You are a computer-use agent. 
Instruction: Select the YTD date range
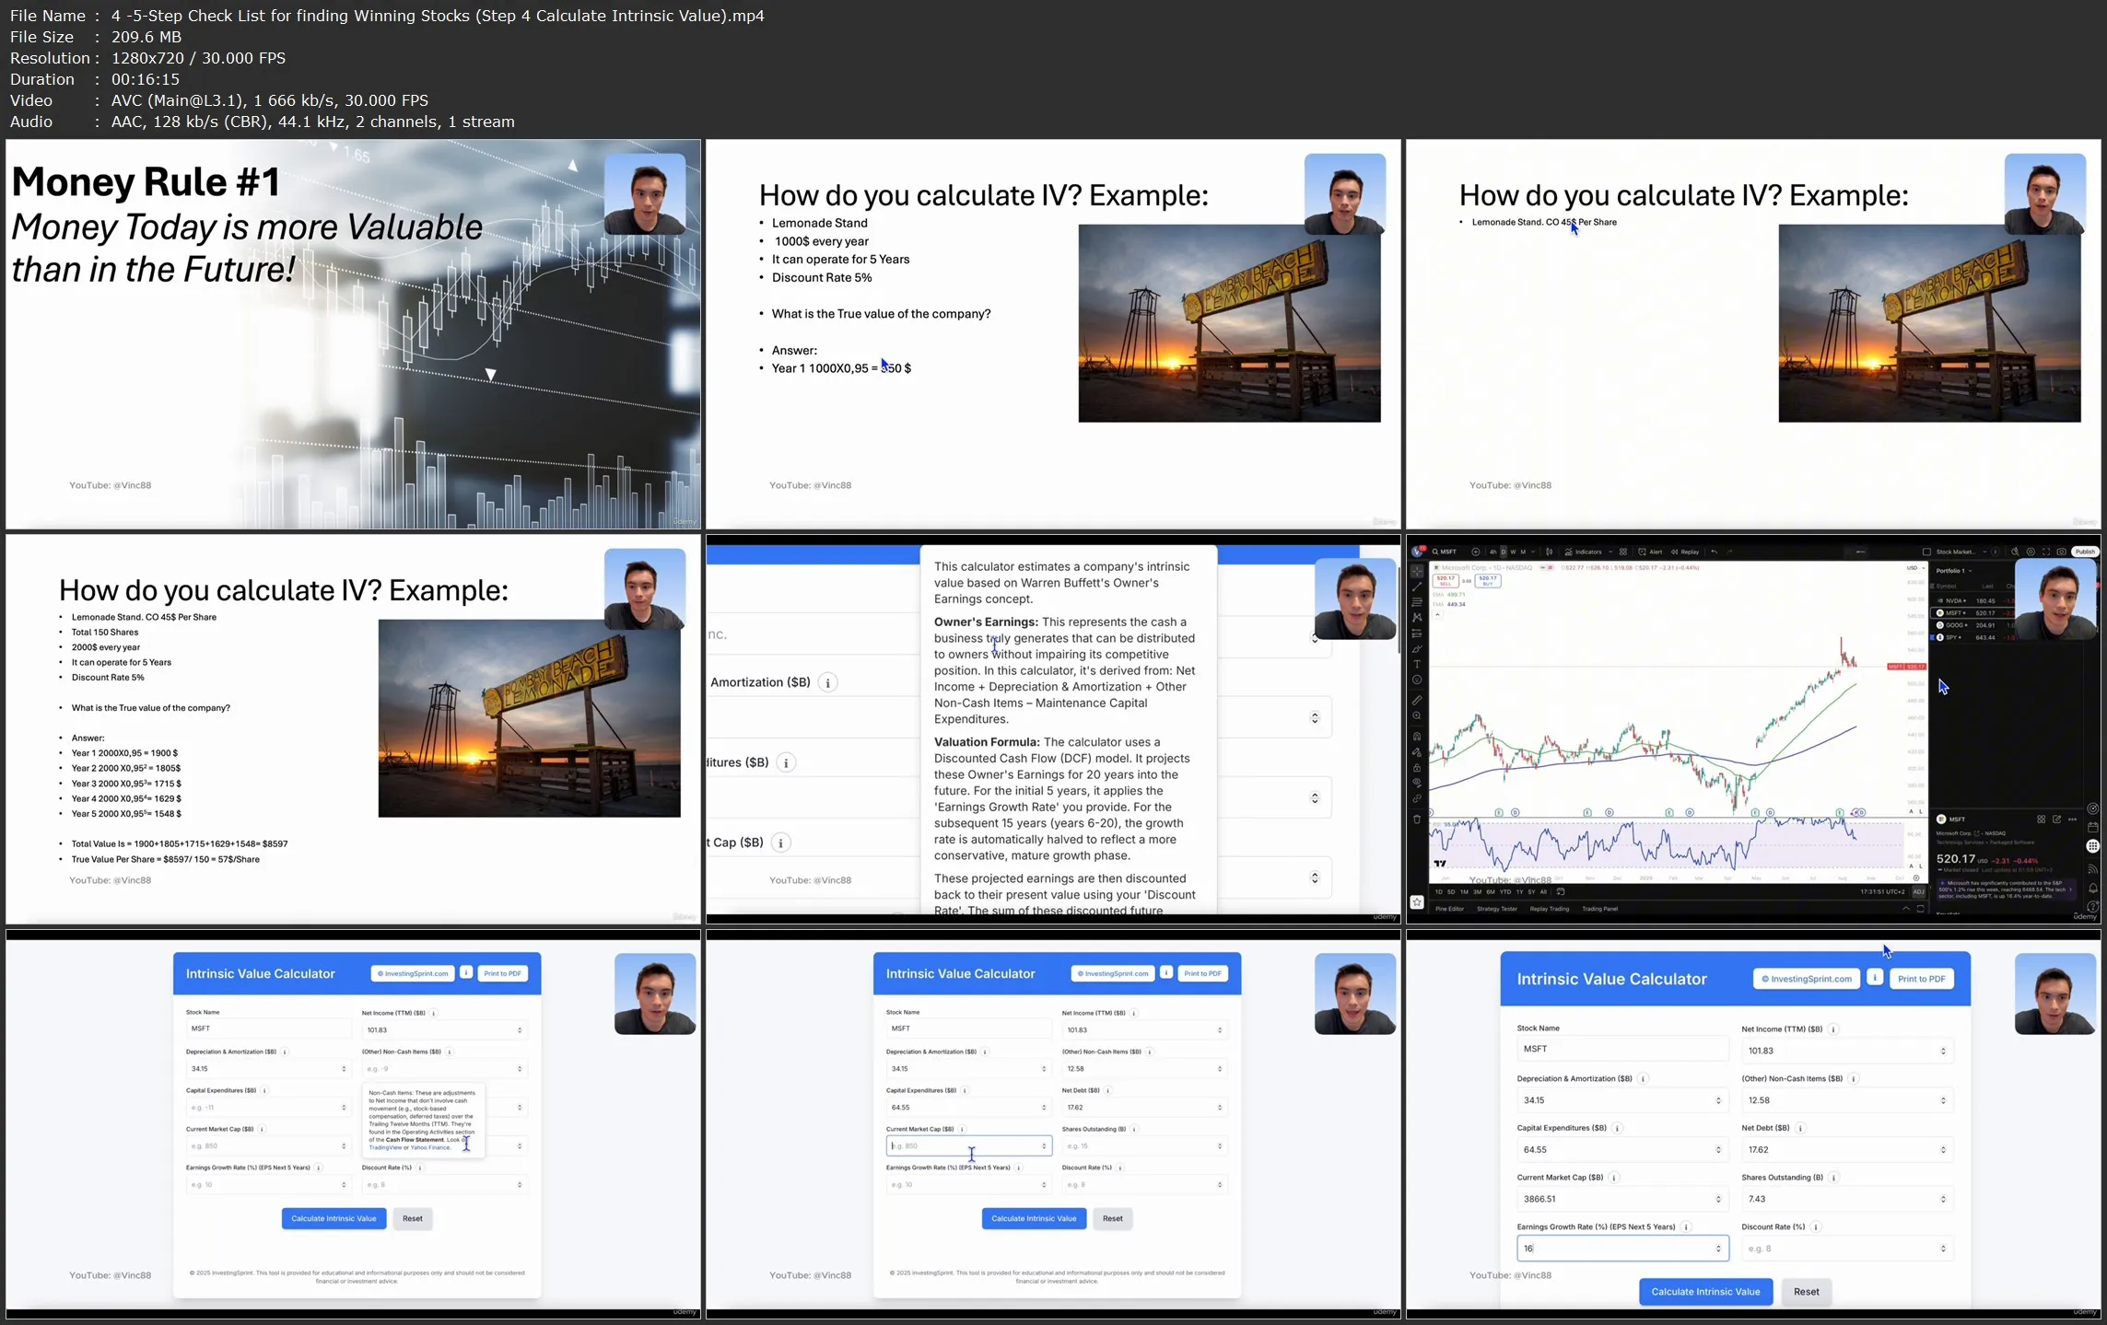point(1504,891)
